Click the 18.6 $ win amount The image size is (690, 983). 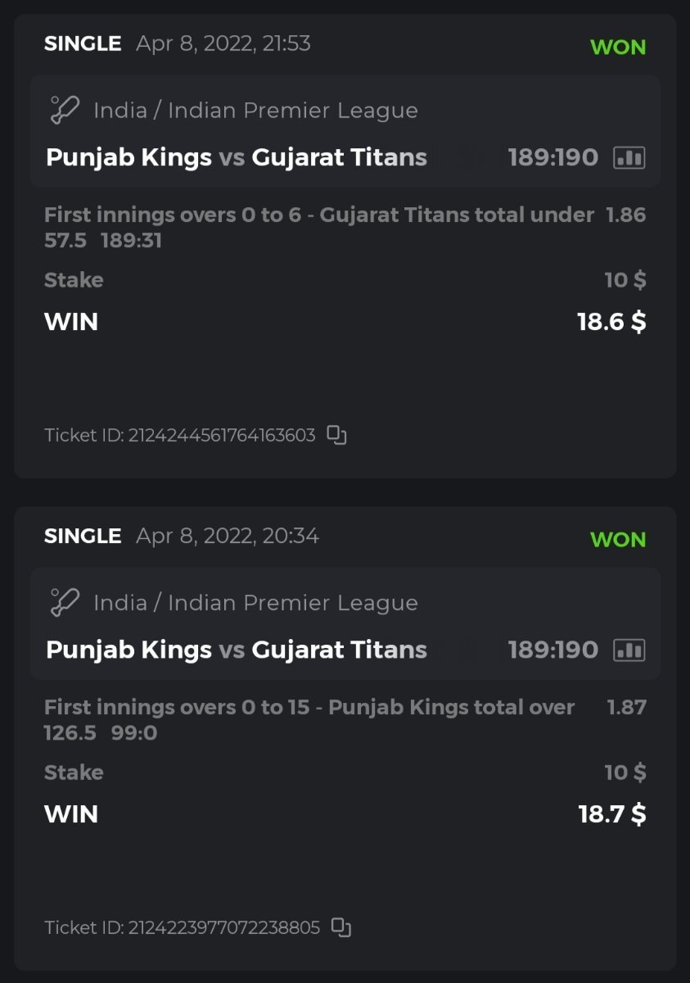point(611,322)
